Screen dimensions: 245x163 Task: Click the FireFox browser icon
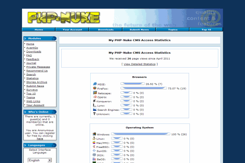[x=95, y=88]
